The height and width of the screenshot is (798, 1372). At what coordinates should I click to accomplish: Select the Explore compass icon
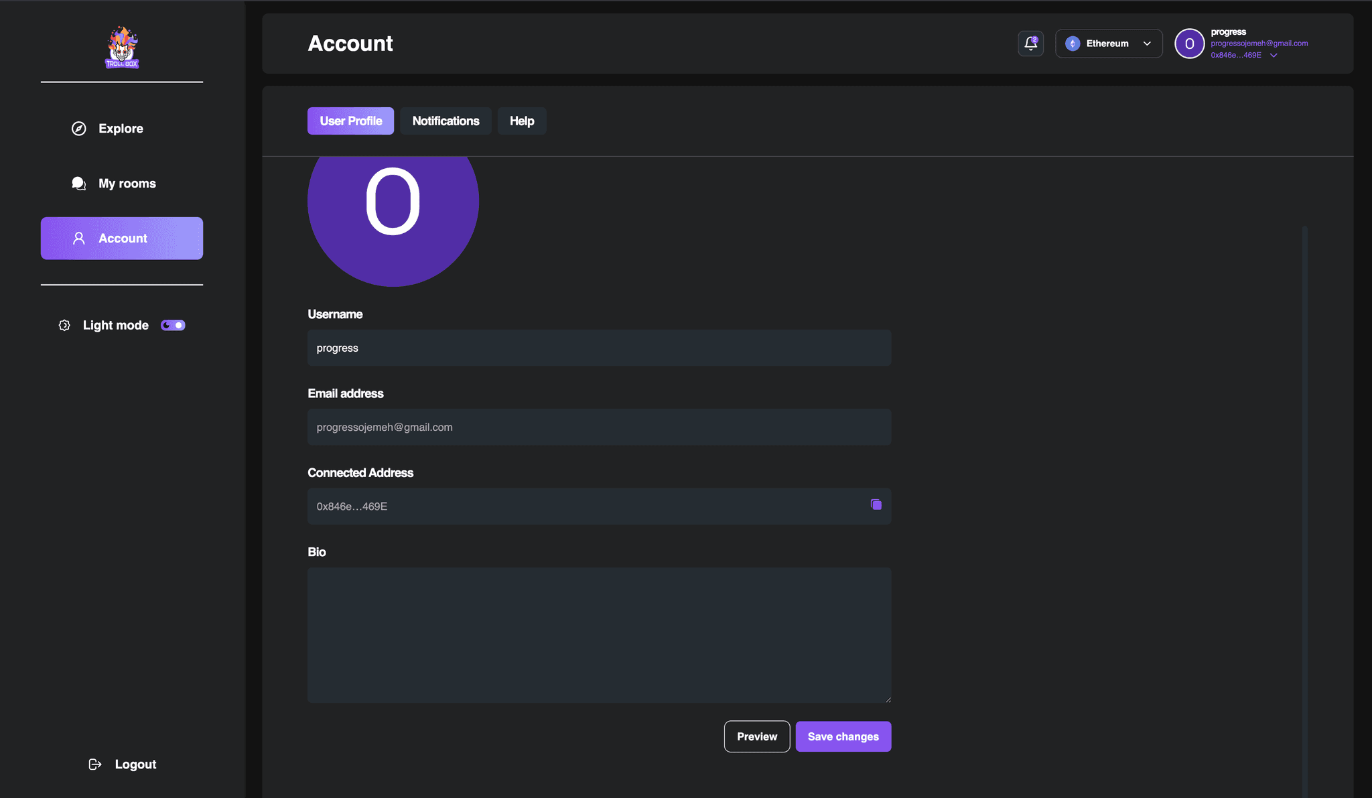[78, 128]
